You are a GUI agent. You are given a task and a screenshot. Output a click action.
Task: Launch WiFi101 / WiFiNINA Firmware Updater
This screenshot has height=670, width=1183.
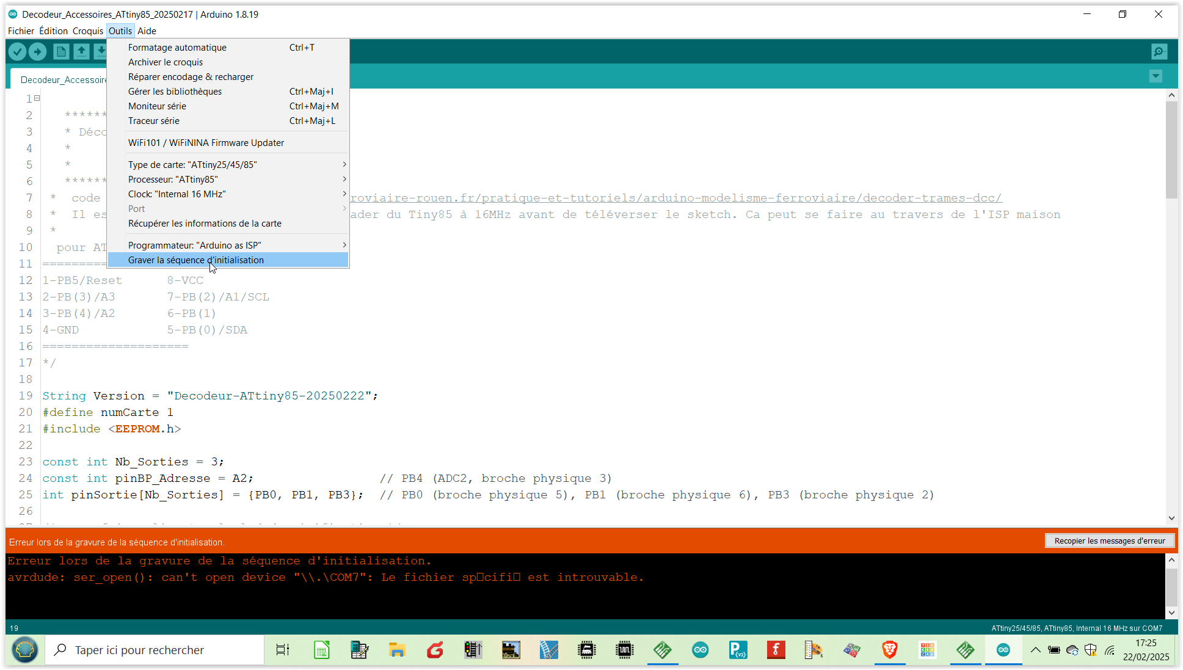pyautogui.click(x=228, y=143)
